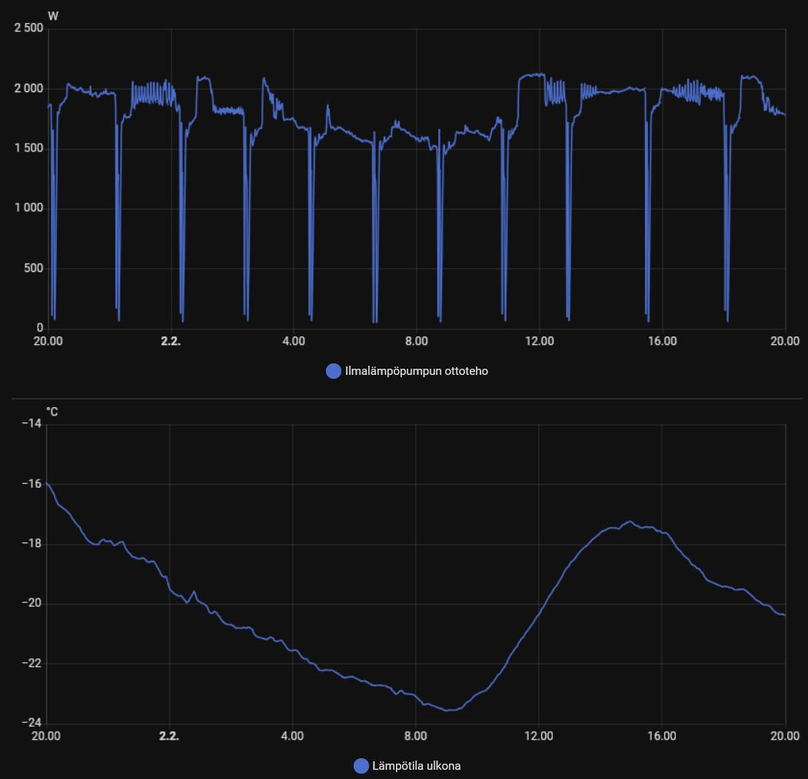Viewport: 808px width, 779px height.
Task: Click the 16.00 tick on the temperature chart axis
Action: (662, 736)
